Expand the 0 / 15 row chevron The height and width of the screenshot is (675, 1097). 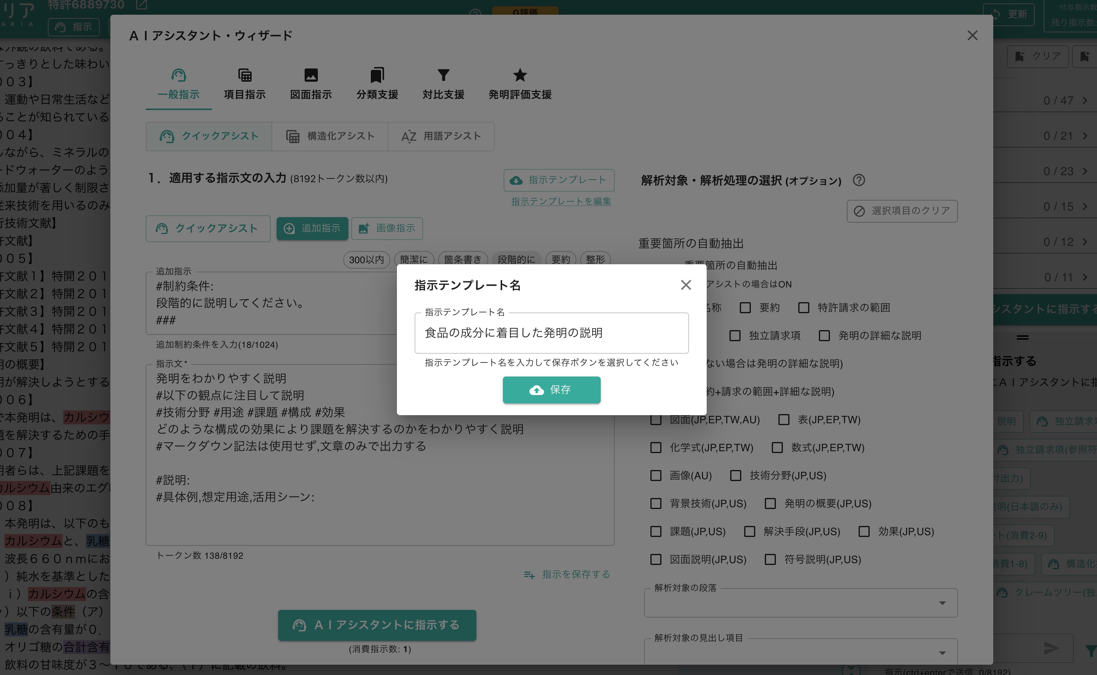pos(1085,206)
